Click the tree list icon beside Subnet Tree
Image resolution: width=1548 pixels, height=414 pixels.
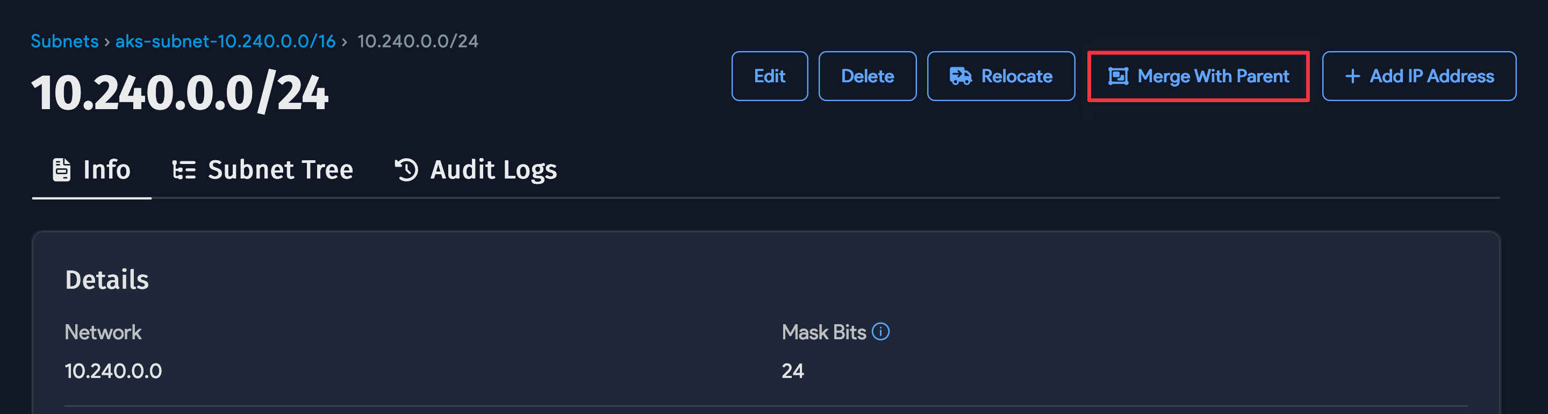(184, 170)
